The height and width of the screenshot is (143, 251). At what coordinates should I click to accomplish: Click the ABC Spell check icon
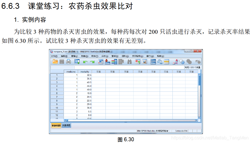coord(198,62)
